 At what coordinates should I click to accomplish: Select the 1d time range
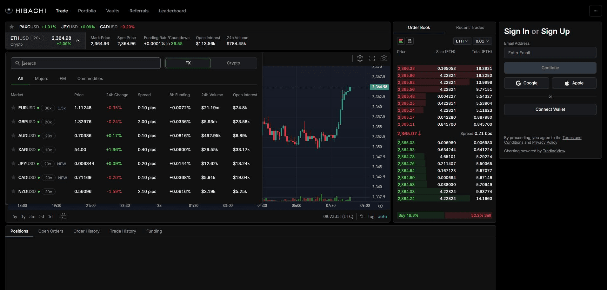click(x=50, y=216)
